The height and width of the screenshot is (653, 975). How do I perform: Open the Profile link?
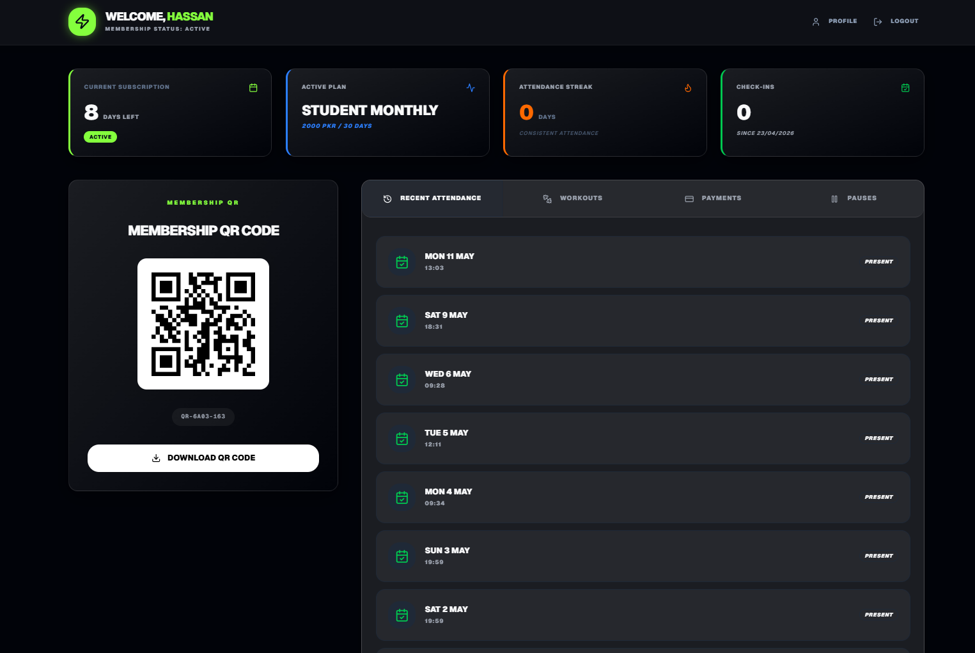835,21
